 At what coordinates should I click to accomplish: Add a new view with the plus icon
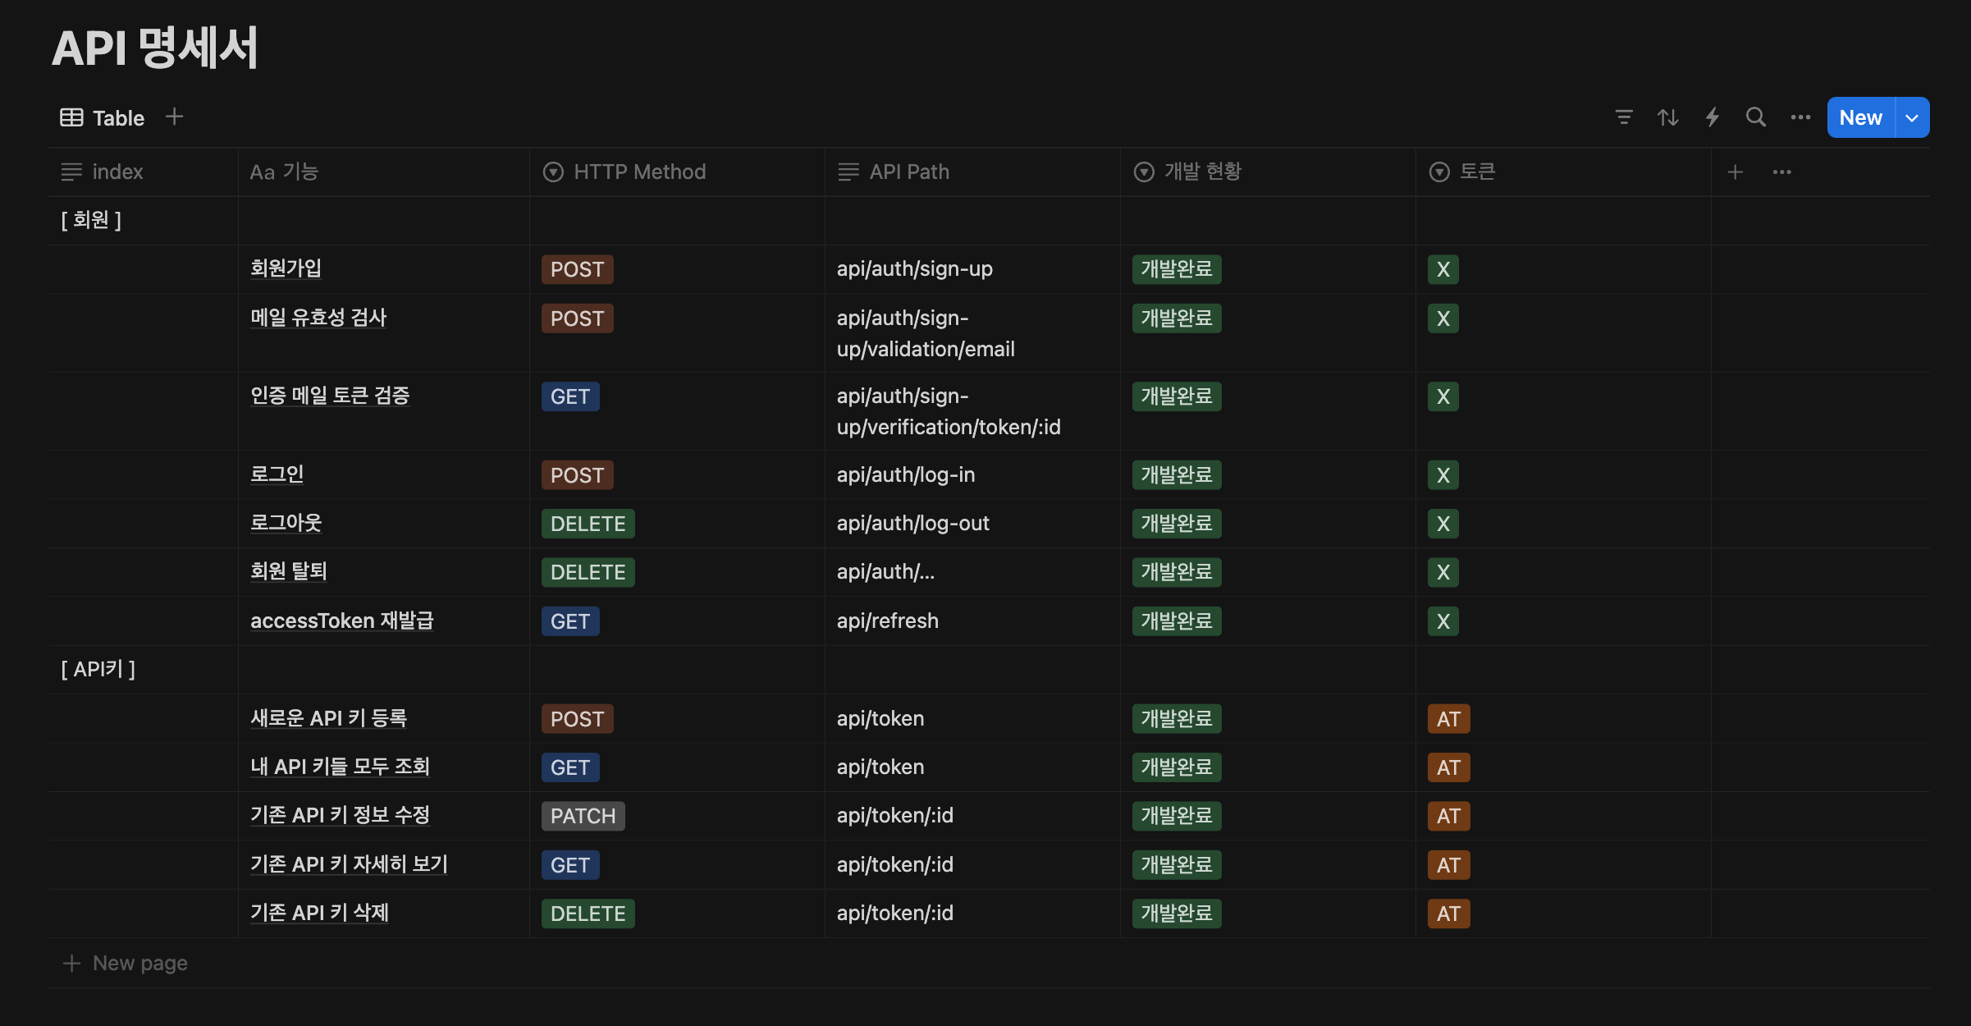[x=174, y=117]
